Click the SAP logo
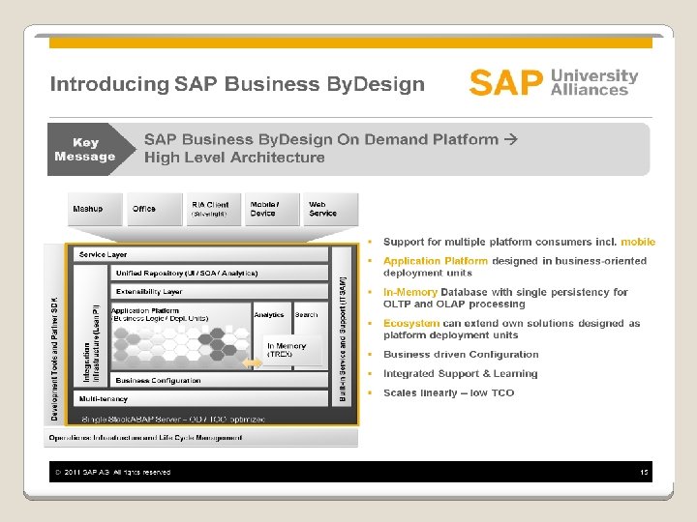Image resolution: width=697 pixels, height=522 pixels. pyautogui.click(x=506, y=82)
